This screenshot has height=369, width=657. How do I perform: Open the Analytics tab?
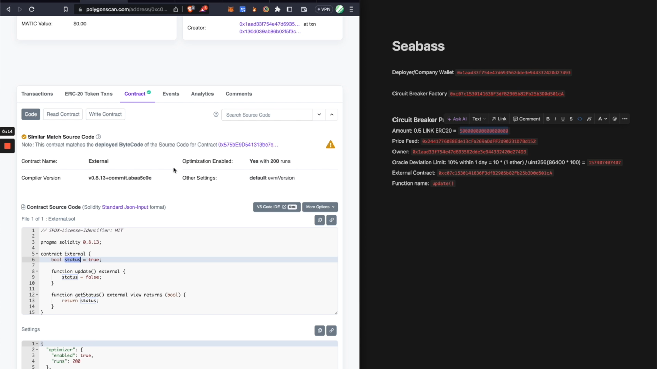pos(202,94)
